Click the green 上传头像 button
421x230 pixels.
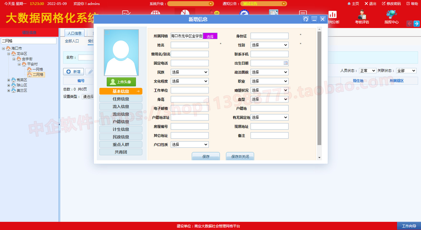(x=121, y=82)
